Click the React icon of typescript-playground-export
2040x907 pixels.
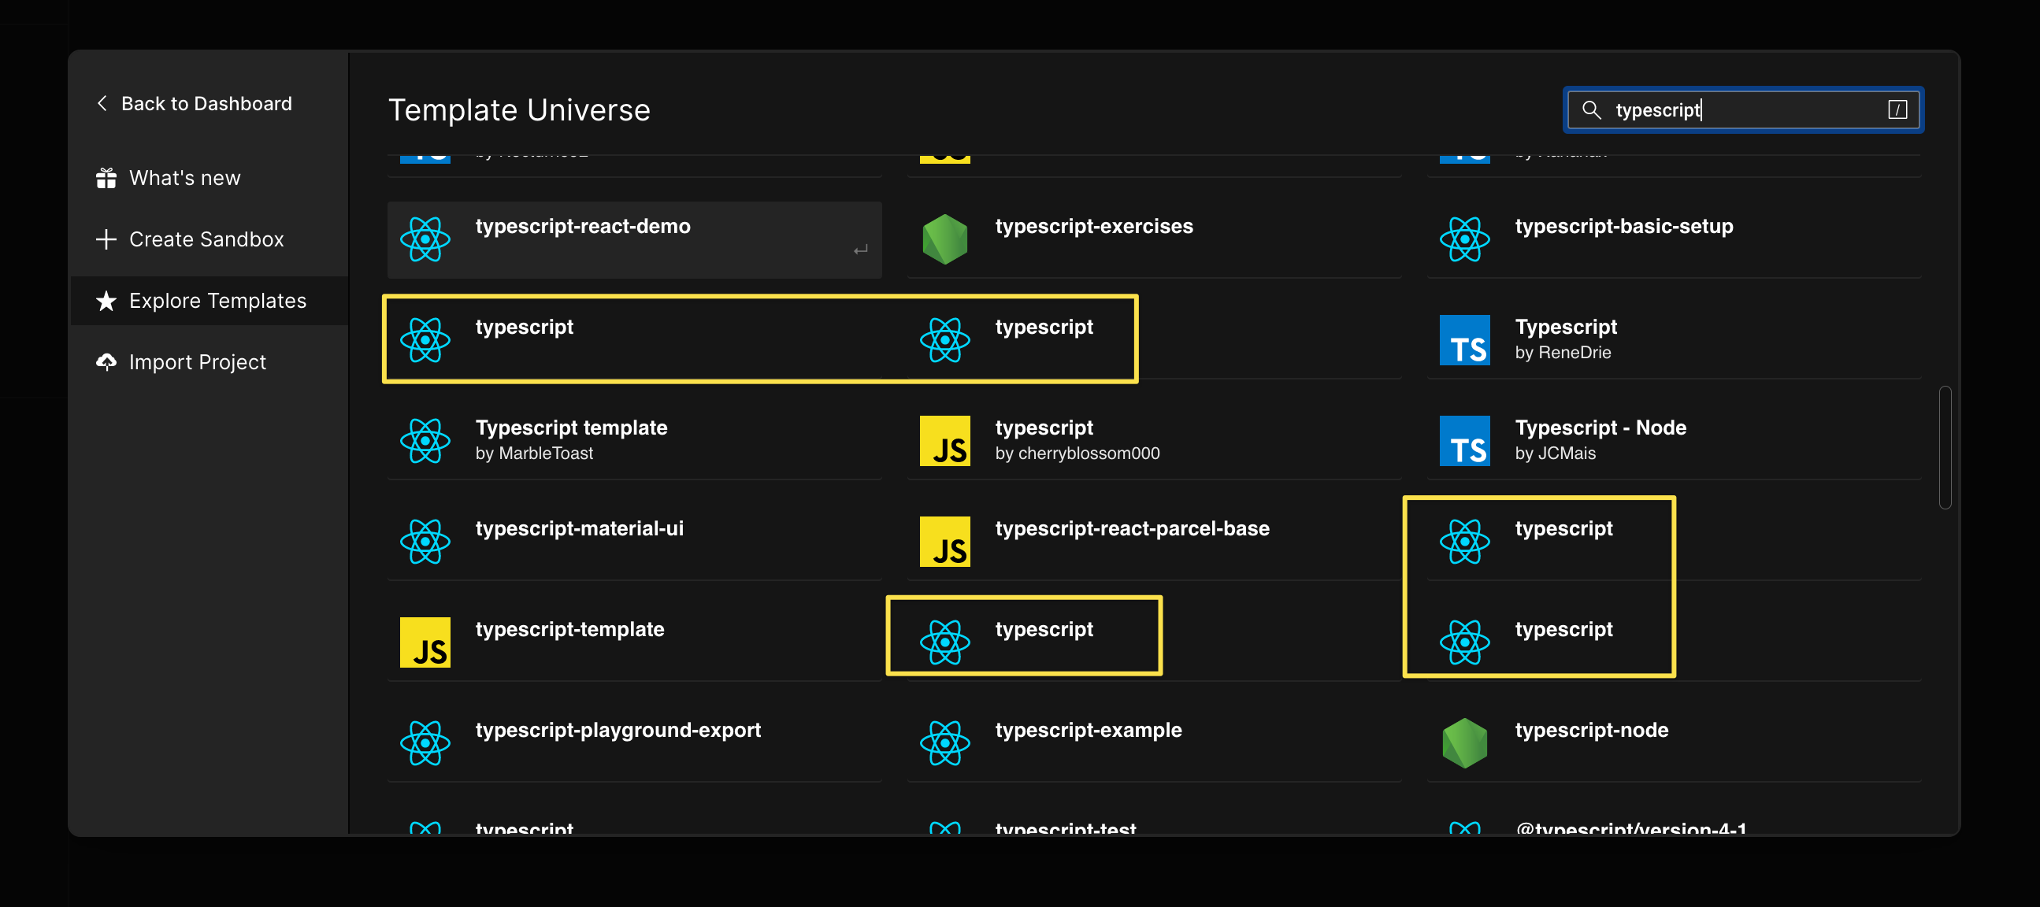tap(425, 743)
